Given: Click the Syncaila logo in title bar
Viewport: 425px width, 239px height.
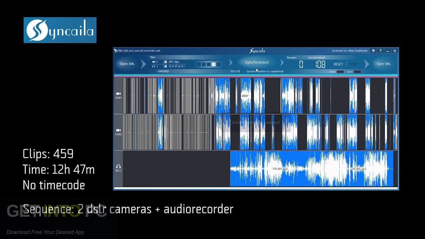Looking at the screenshot, I should click(257, 51).
